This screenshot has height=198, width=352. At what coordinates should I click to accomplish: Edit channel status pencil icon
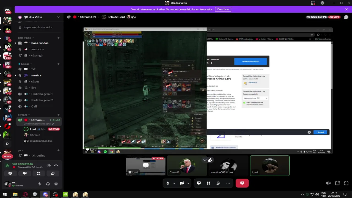(x=53, y=124)
